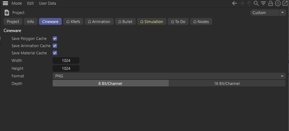Uncheck Save Animation Cache
Image resolution: width=289 pixels, height=131 pixels.
(x=55, y=46)
